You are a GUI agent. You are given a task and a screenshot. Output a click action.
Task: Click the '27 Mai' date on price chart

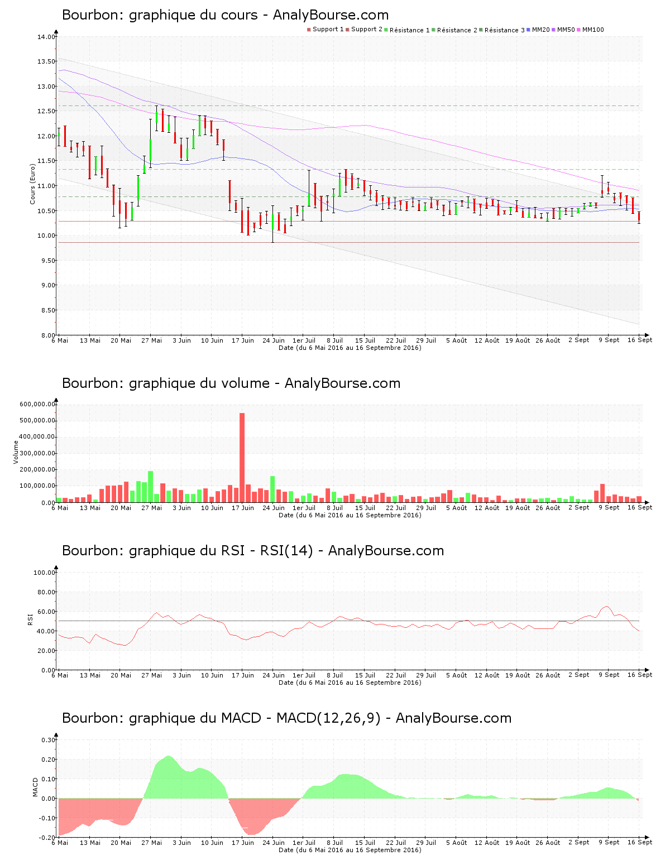pos(151,340)
